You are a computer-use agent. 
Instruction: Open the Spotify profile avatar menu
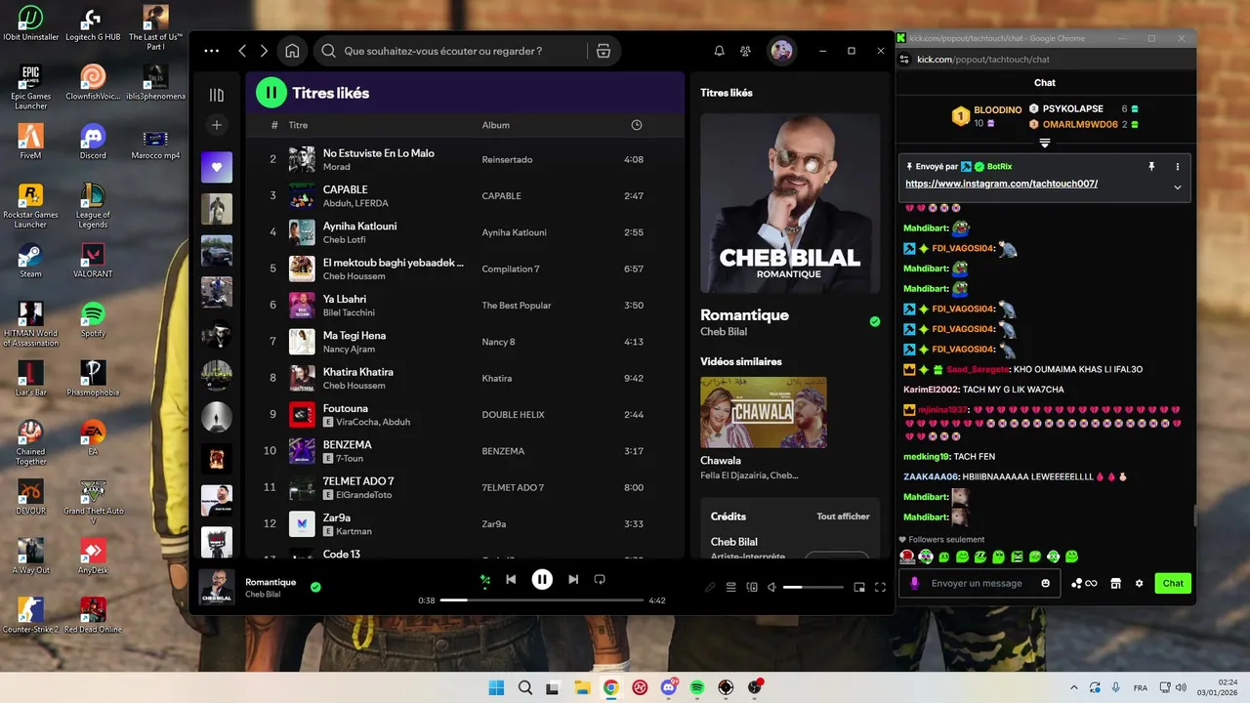[x=781, y=51]
